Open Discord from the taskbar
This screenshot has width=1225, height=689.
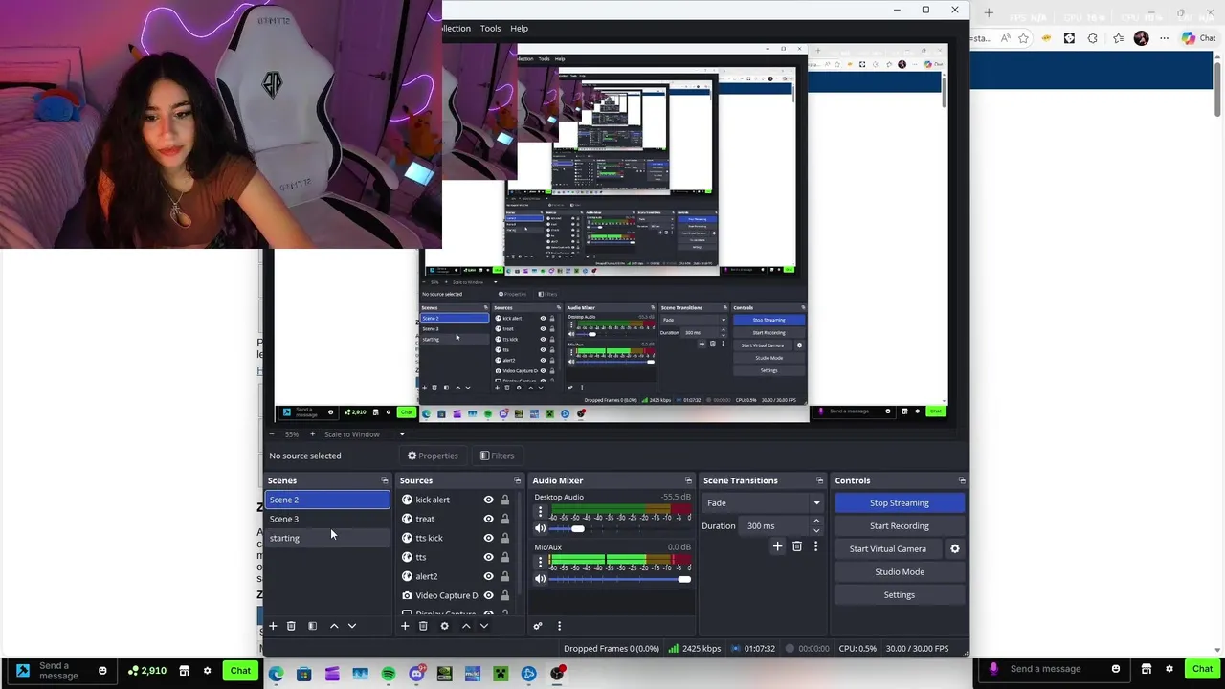(x=416, y=674)
